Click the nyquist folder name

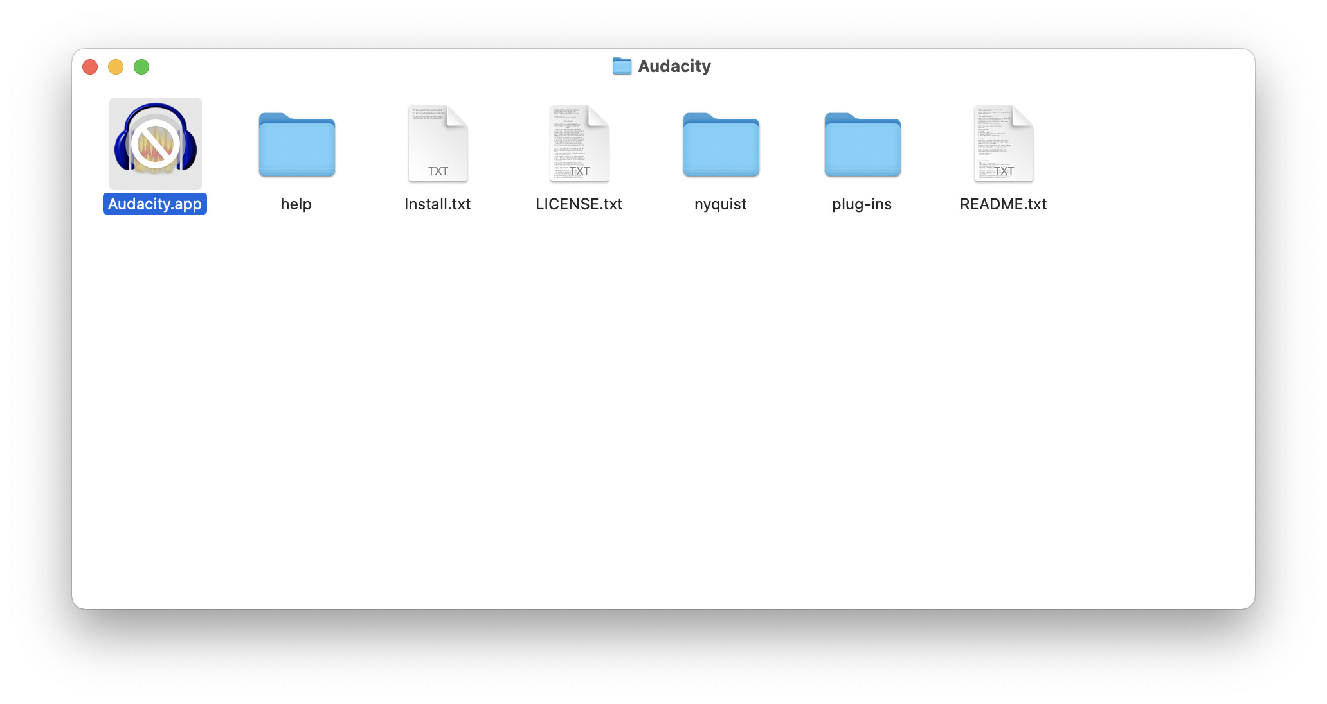click(720, 204)
